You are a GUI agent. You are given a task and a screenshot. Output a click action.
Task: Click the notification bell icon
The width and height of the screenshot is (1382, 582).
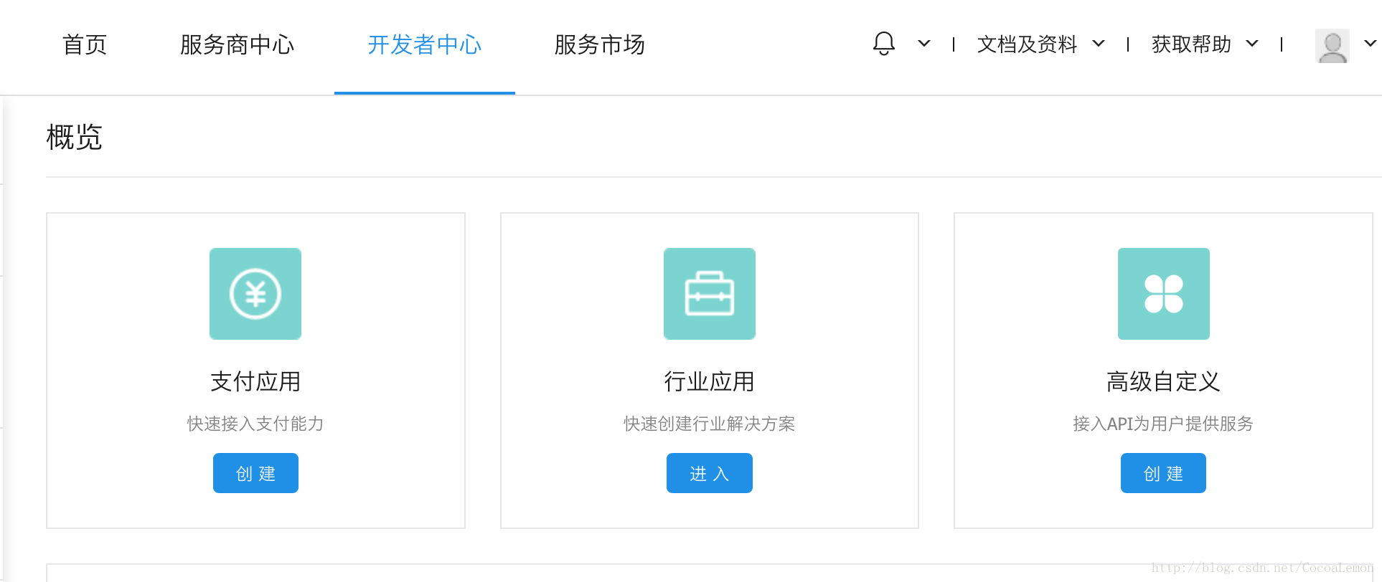click(884, 44)
